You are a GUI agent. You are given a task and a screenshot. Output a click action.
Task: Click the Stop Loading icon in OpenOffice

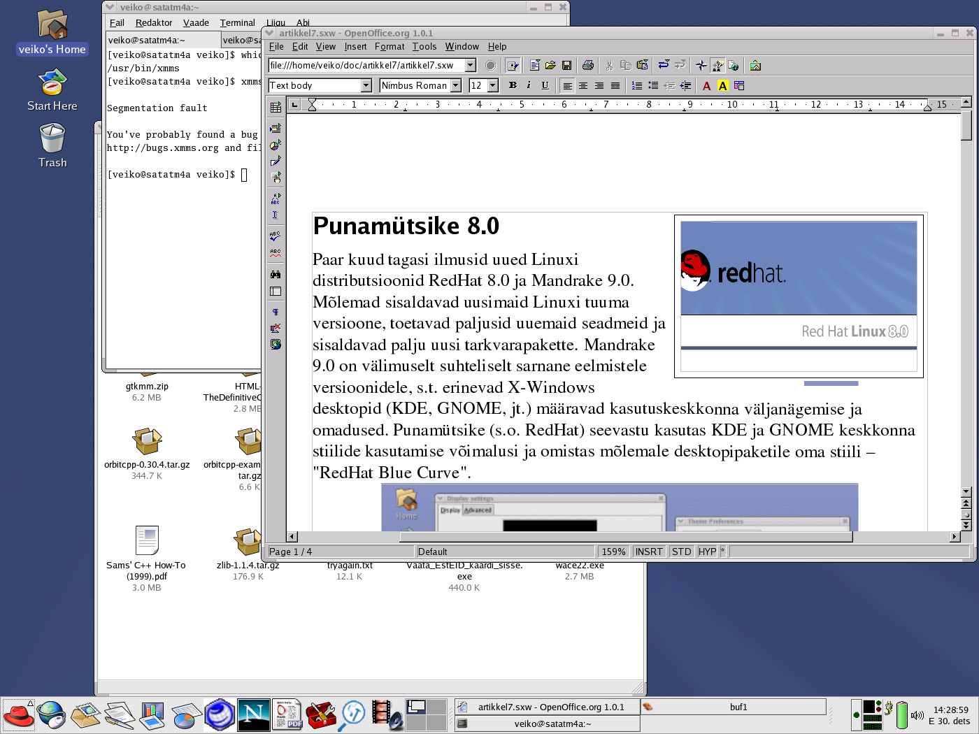[x=491, y=66]
